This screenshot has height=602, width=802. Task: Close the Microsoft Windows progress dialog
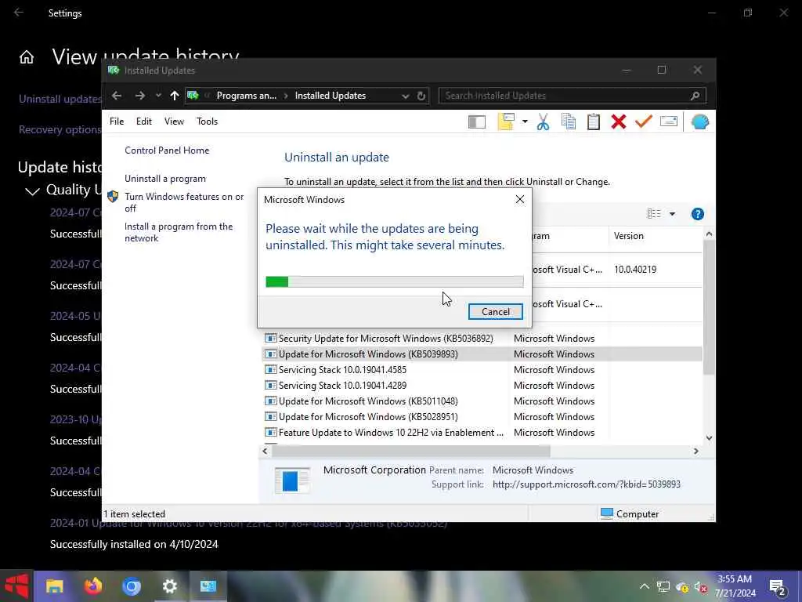coord(520,200)
